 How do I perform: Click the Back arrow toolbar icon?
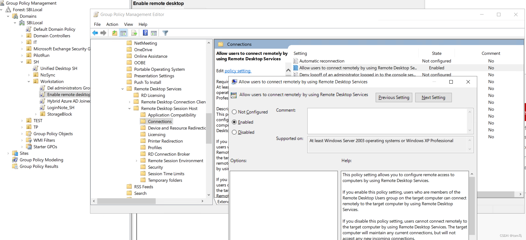(x=95, y=33)
